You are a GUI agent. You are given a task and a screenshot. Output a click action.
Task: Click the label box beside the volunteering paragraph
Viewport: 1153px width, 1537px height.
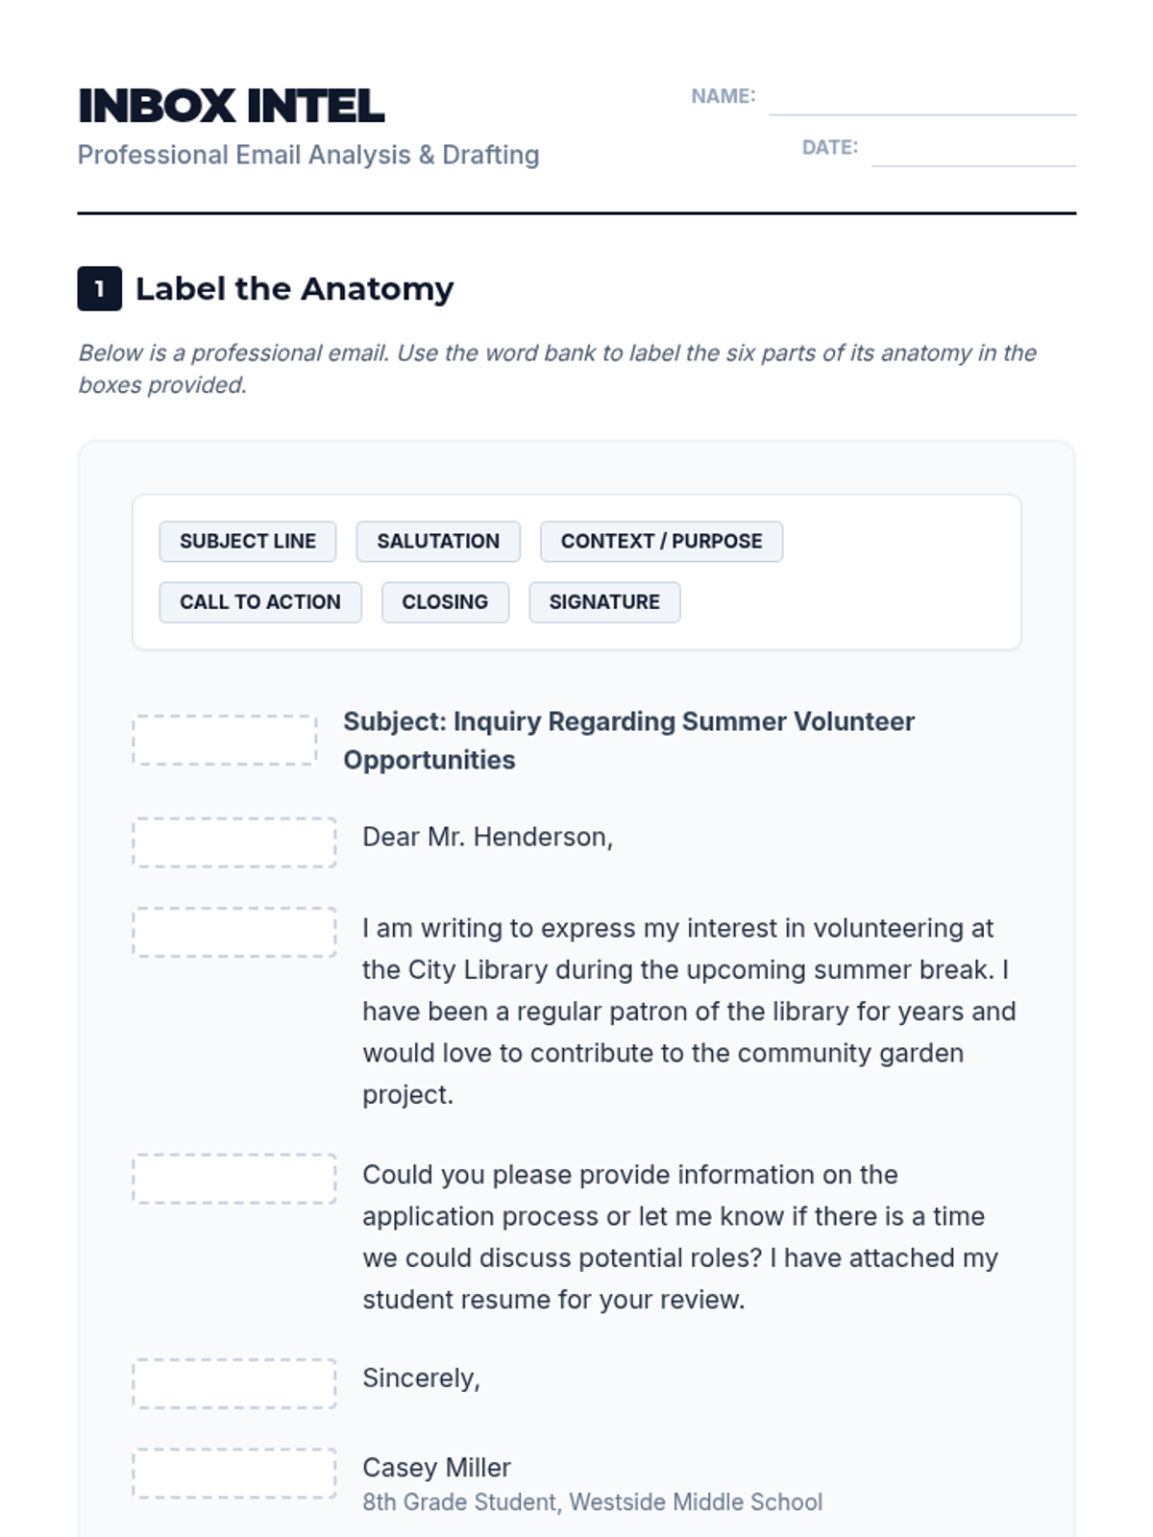234,932
